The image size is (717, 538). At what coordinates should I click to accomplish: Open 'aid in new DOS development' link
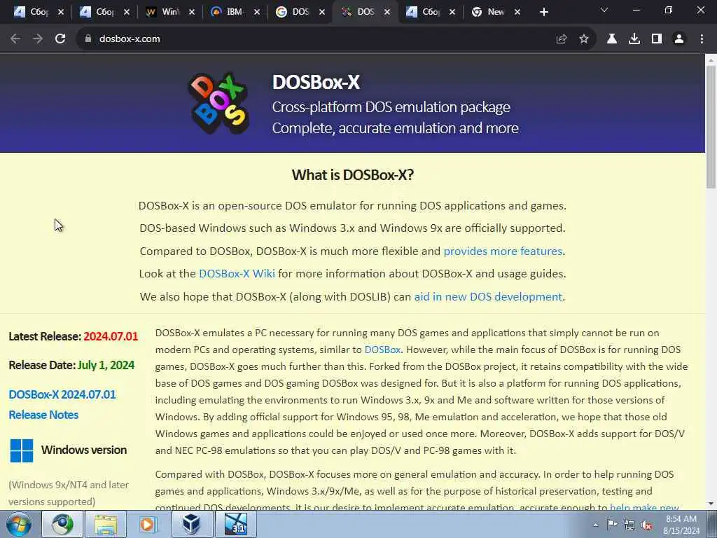[488, 296]
